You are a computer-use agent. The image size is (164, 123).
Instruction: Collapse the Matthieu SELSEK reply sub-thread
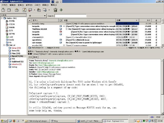coord(67,29)
